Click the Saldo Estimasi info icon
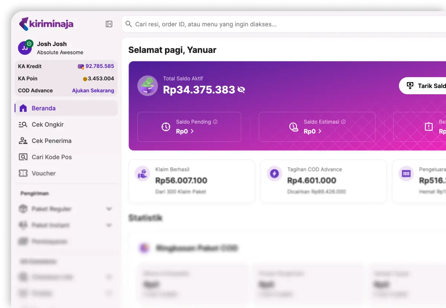This screenshot has height=308, width=446. [x=343, y=122]
